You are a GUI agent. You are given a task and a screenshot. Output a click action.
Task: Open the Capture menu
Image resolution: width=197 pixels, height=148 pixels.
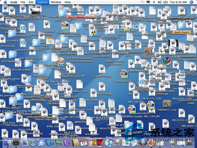pyautogui.click(x=42, y=2)
